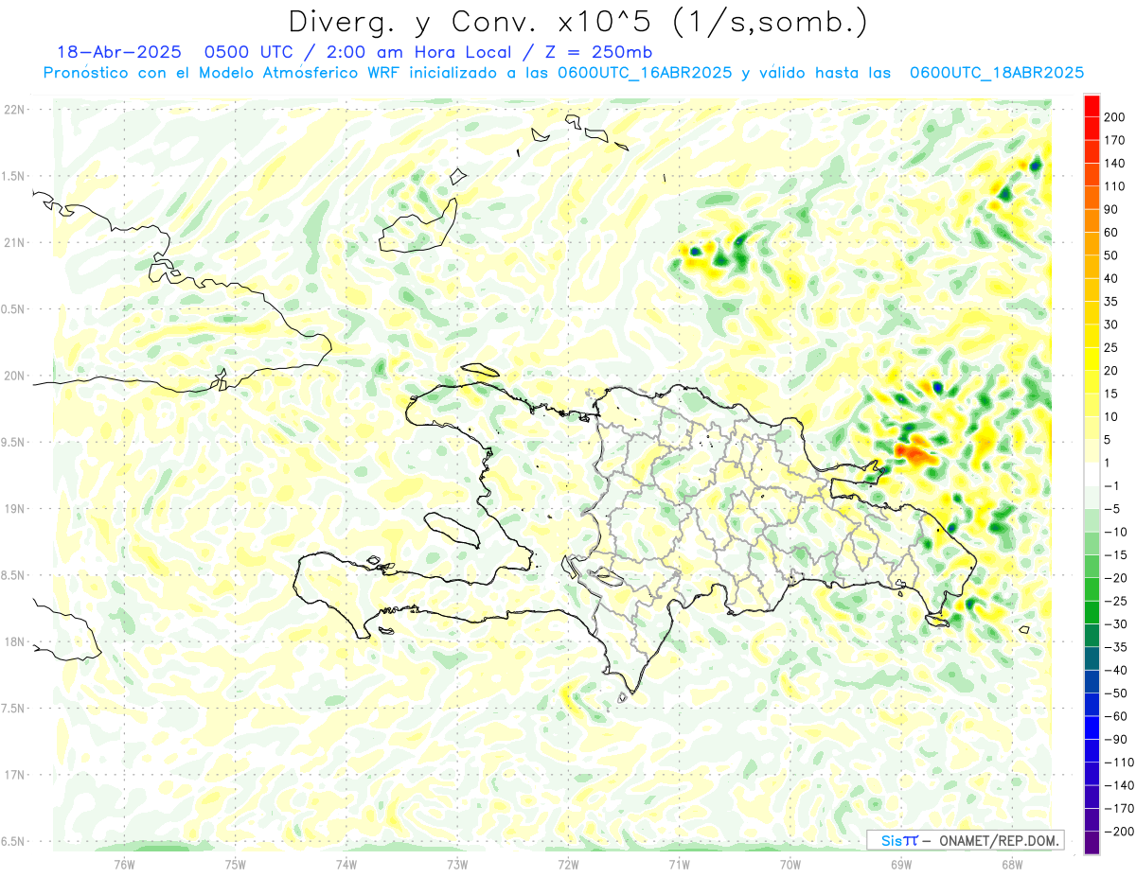
Task: Click the '76W' longitude label
Action: tap(124, 865)
